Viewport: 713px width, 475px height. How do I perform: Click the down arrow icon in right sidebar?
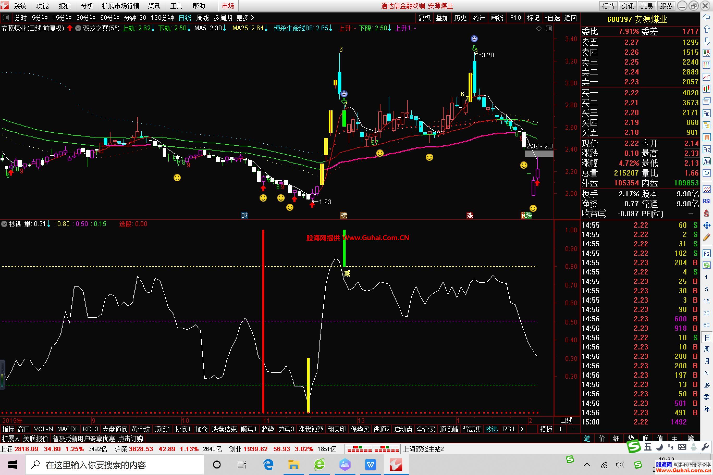coord(706,41)
